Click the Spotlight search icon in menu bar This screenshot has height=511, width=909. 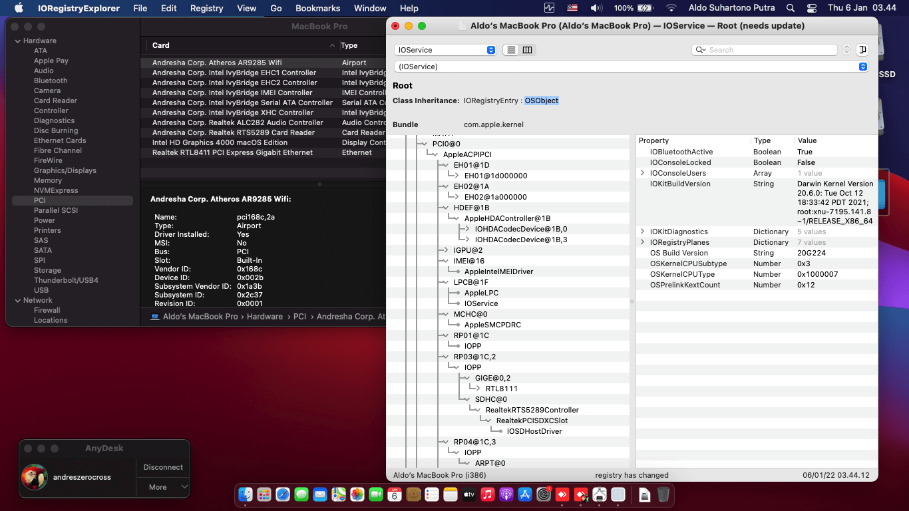coord(791,8)
